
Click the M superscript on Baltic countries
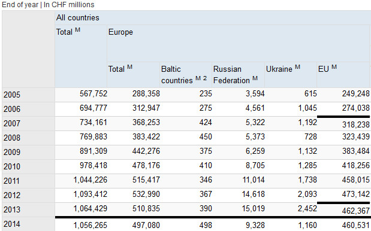point(198,78)
